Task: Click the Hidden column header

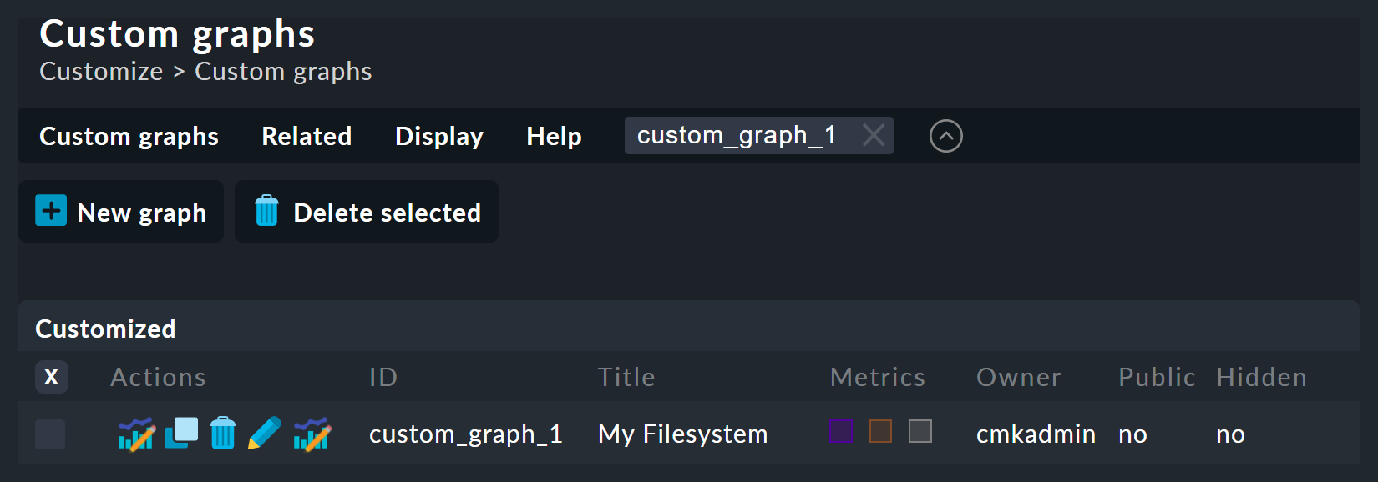Action: pos(1261,377)
